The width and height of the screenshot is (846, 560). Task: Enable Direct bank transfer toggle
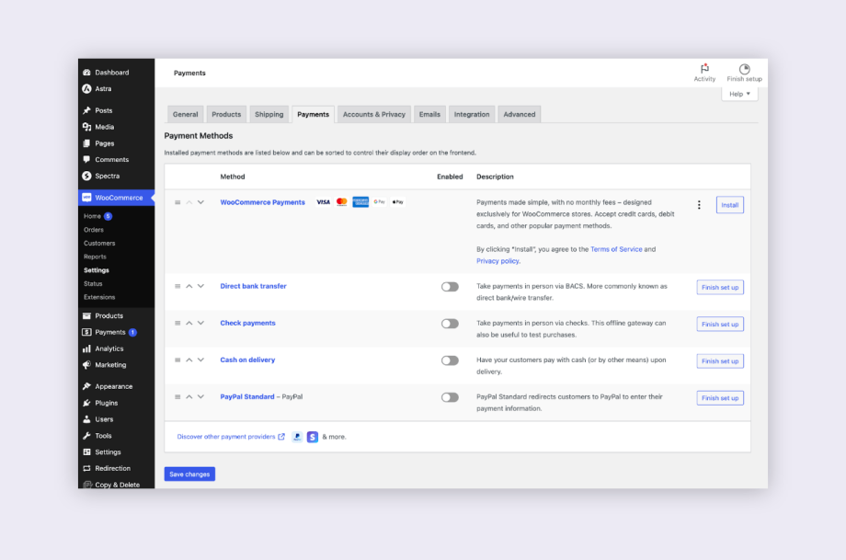(x=450, y=287)
